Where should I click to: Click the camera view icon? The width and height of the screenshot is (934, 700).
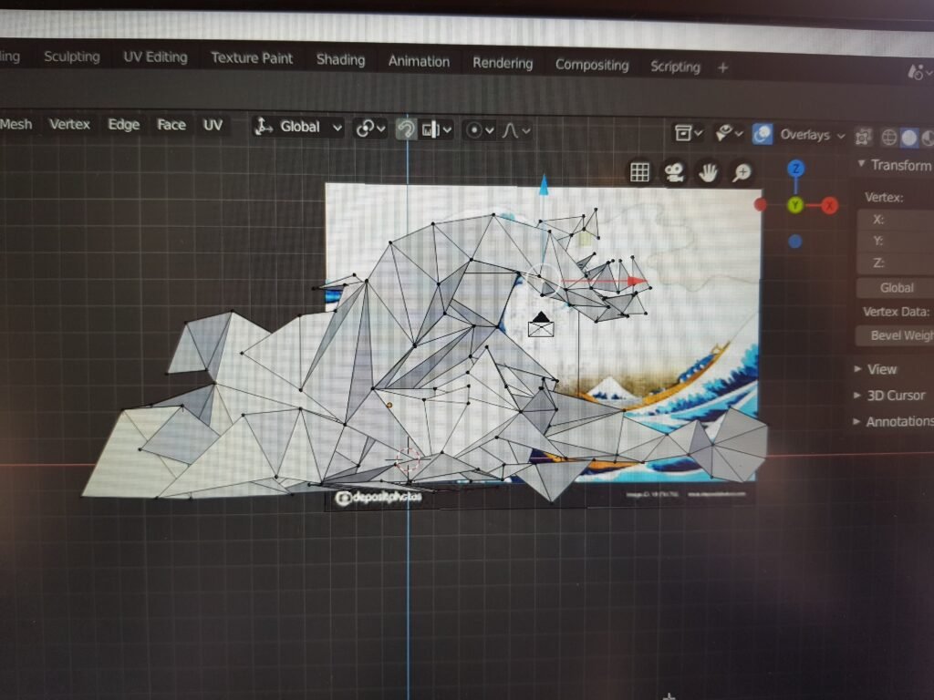pyautogui.click(x=674, y=172)
